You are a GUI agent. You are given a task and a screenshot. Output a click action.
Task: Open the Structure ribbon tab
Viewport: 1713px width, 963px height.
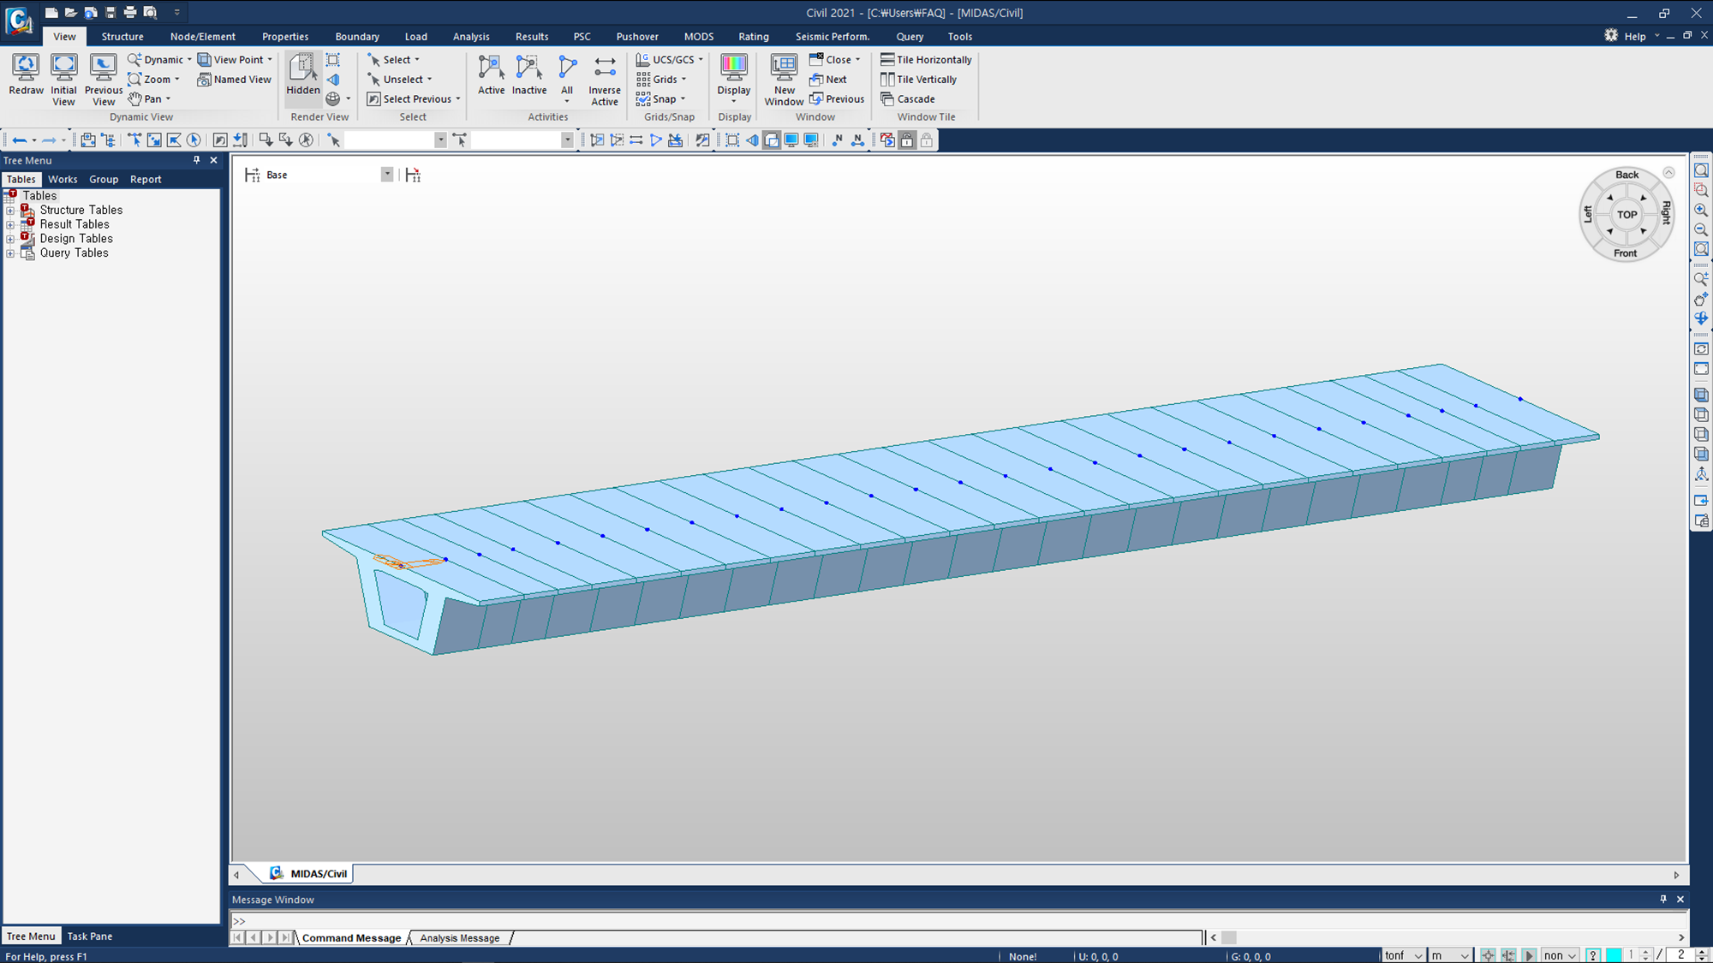pos(122,37)
